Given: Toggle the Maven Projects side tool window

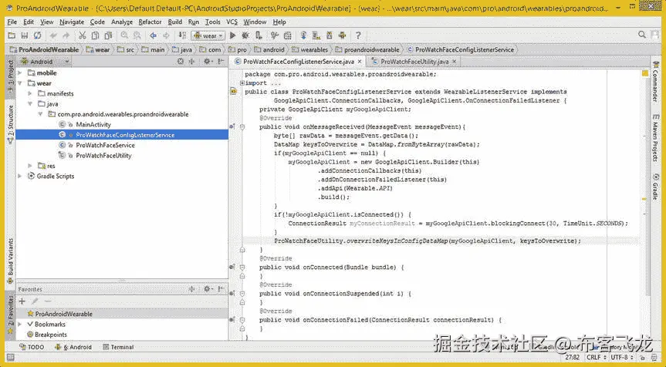Looking at the screenshot, I should tap(656, 138).
